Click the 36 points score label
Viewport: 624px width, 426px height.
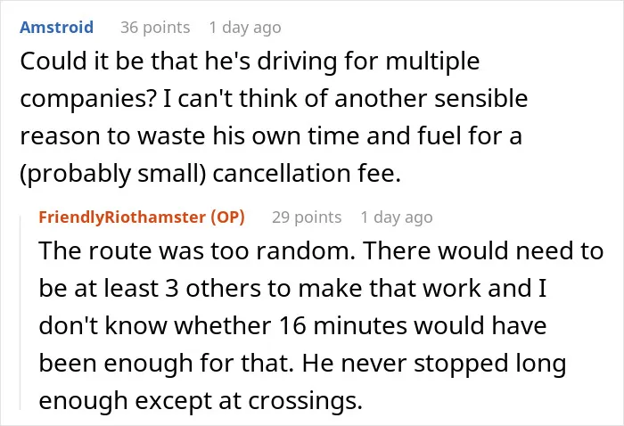click(155, 28)
